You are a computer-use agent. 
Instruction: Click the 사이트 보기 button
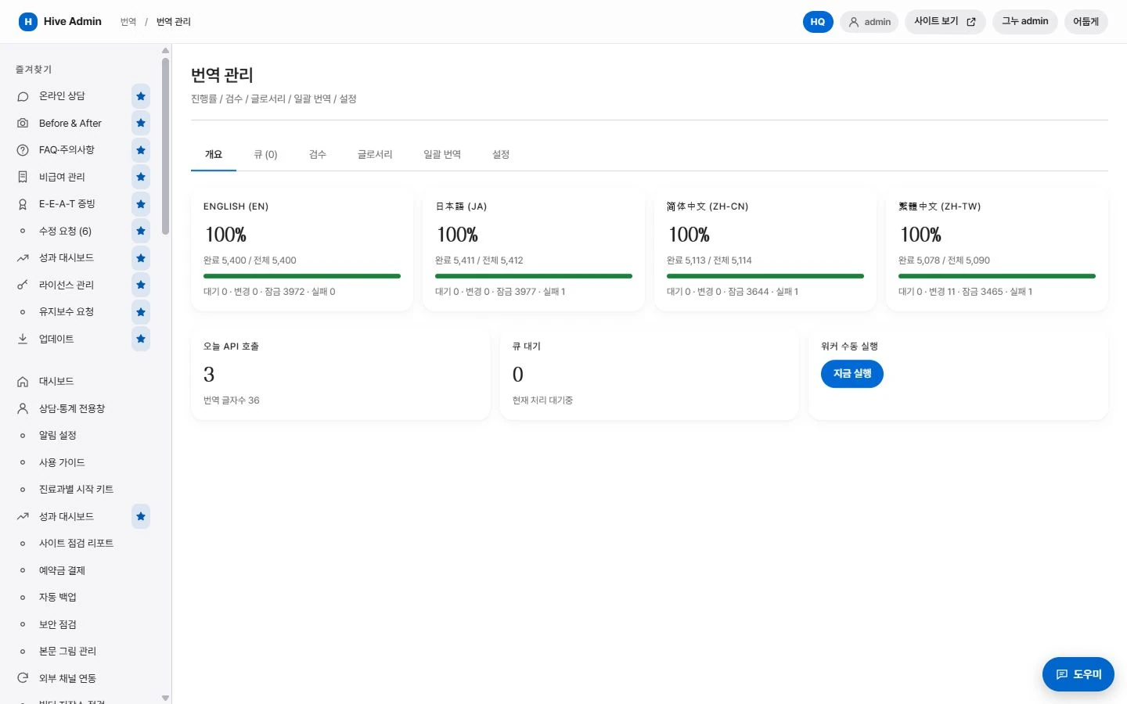(945, 22)
